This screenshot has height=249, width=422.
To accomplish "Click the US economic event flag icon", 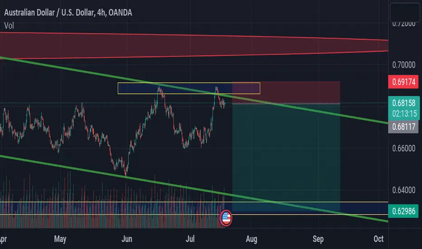I will pos(226,218).
